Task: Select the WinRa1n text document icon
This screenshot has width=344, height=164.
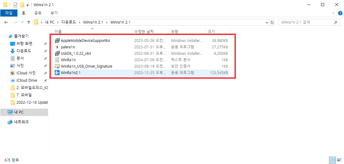Action: coord(57,60)
